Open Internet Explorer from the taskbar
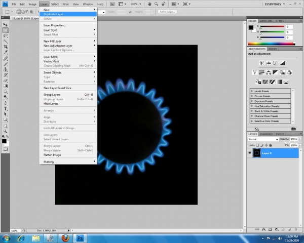Viewport: 304px width, 243px height. [x=21, y=238]
